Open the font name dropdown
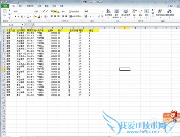Image resolution: width=180 pixels, height=137 pixels. tap(34, 12)
